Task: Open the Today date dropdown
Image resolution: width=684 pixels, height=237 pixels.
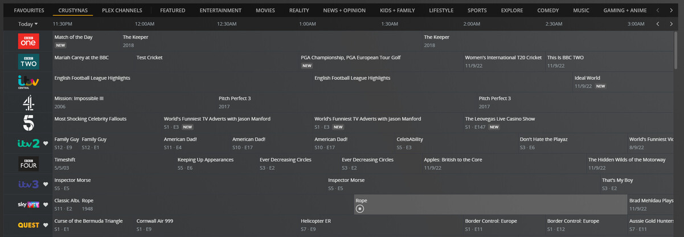Action: (x=28, y=24)
